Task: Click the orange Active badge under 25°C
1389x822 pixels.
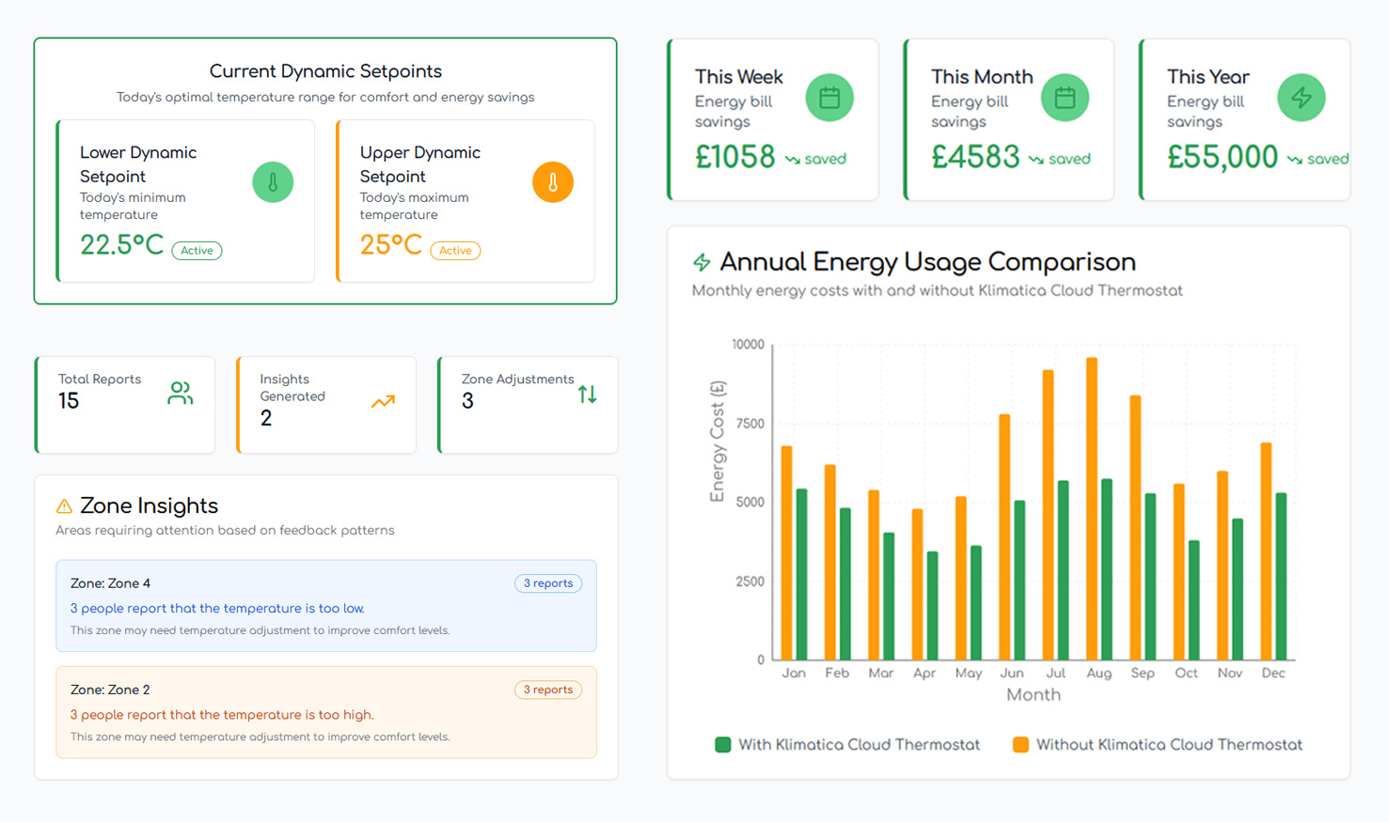Action: (455, 251)
